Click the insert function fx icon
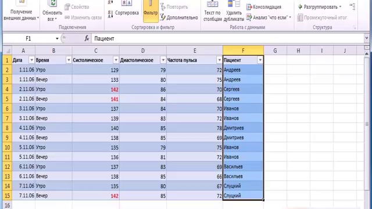This screenshot has height=209, width=372. (x=87, y=38)
